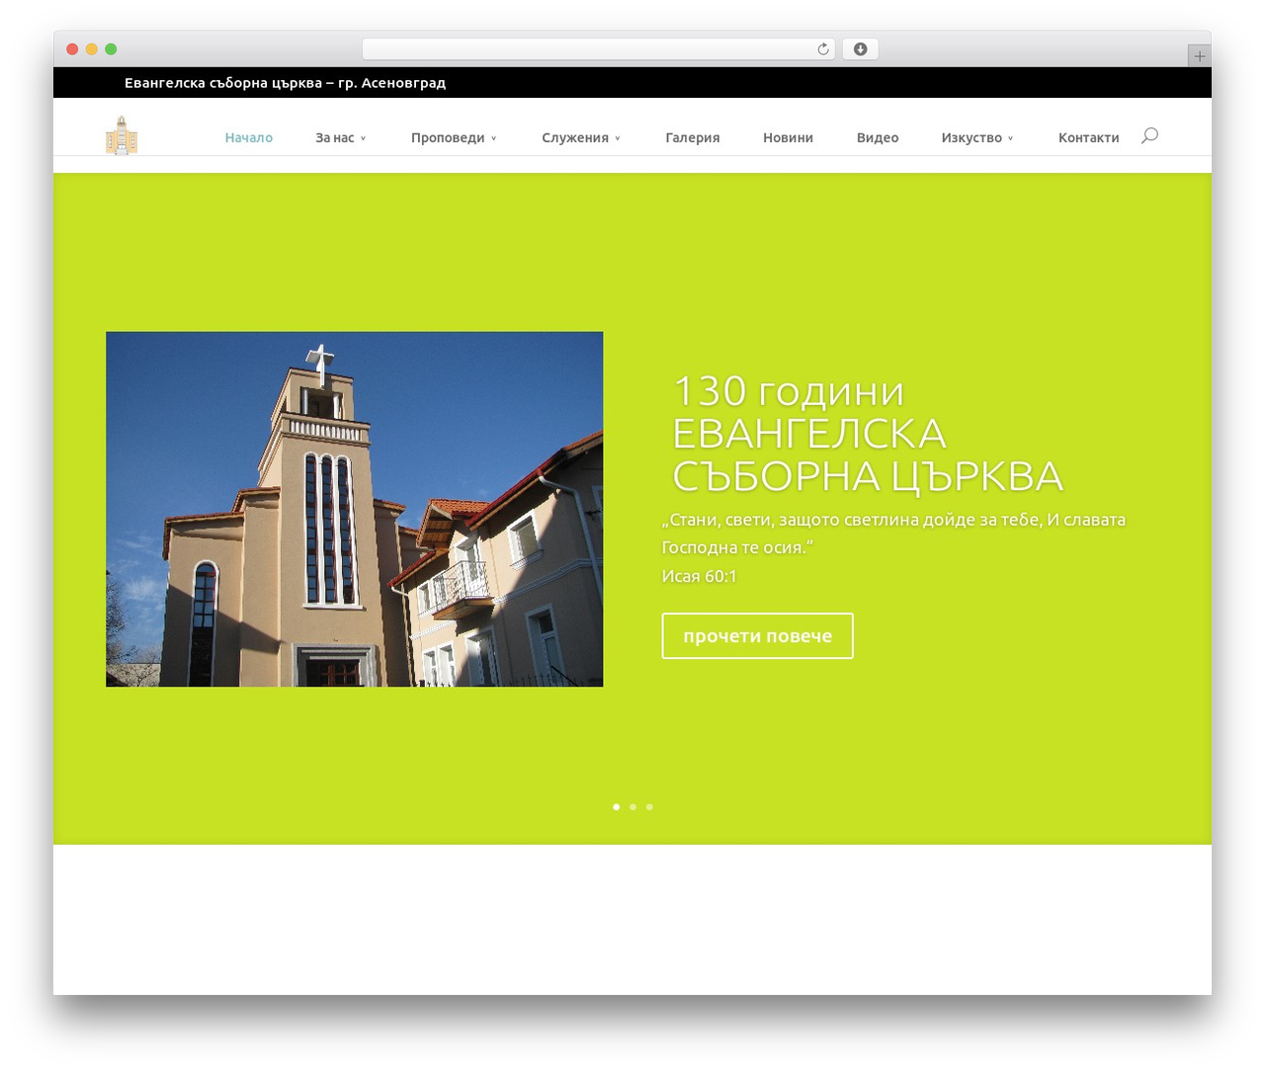
Task: Click the Исая 60:1 verse reference
Action: tap(699, 576)
